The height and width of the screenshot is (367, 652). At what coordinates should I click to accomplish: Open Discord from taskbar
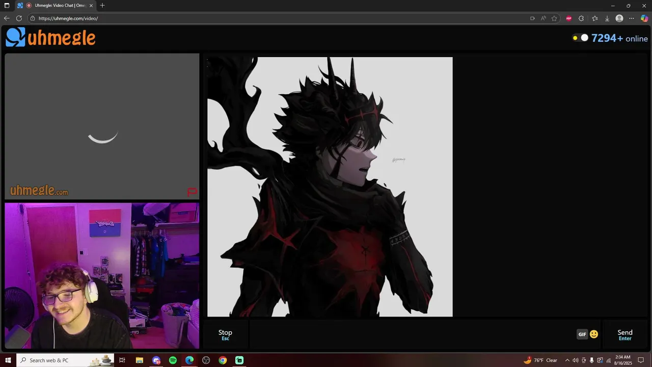pyautogui.click(x=156, y=360)
